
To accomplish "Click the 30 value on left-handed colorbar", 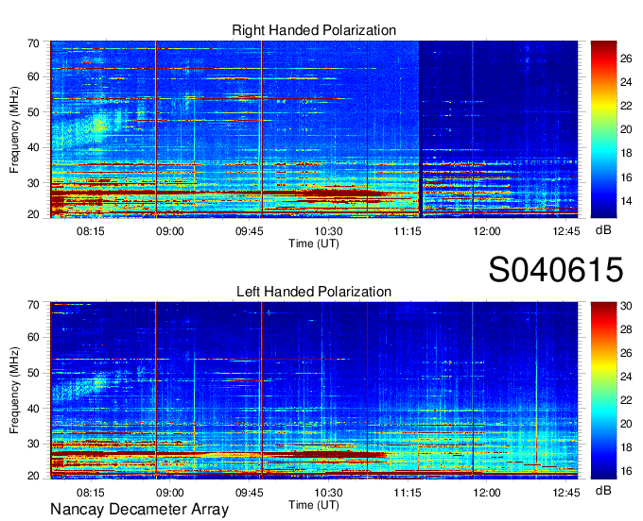I will [626, 306].
